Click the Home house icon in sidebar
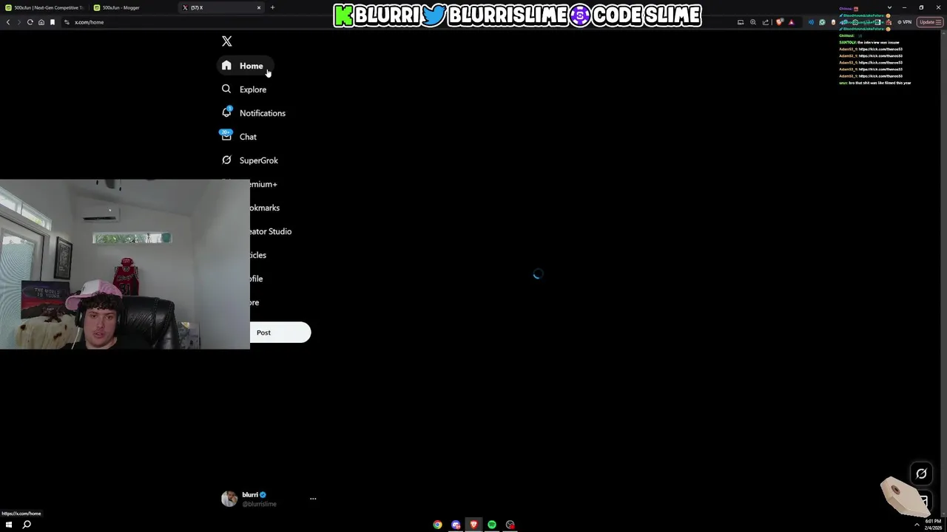The width and height of the screenshot is (947, 532). [226, 65]
